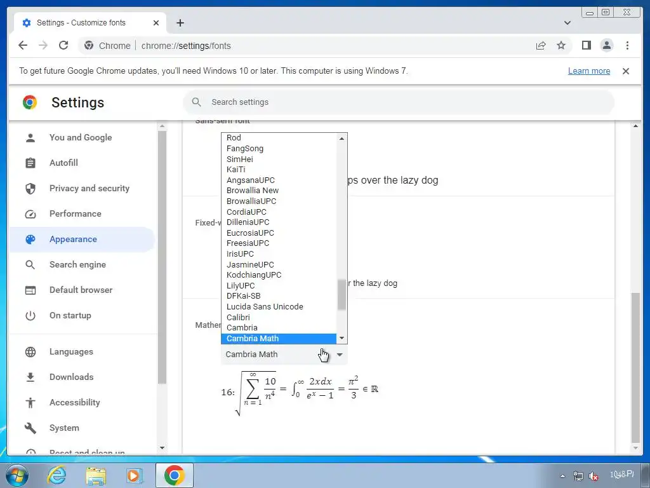The image size is (650, 488).
Task: Open Windows Explorer from taskbar
Action: click(x=95, y=475)
